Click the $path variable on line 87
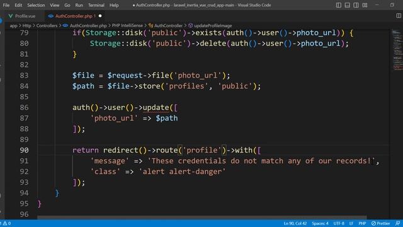 tap(166, 118)
